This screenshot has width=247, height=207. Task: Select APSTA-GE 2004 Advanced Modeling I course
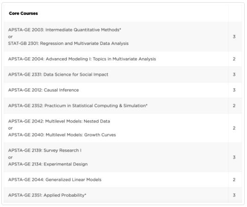point(82,59)
